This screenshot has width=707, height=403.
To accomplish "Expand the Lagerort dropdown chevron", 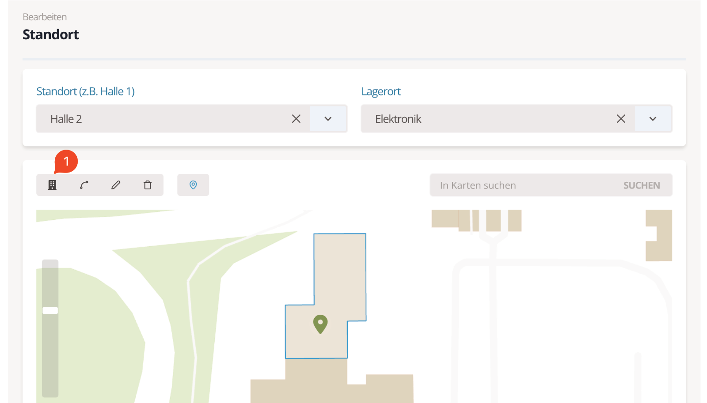I will tap(653, 119).
